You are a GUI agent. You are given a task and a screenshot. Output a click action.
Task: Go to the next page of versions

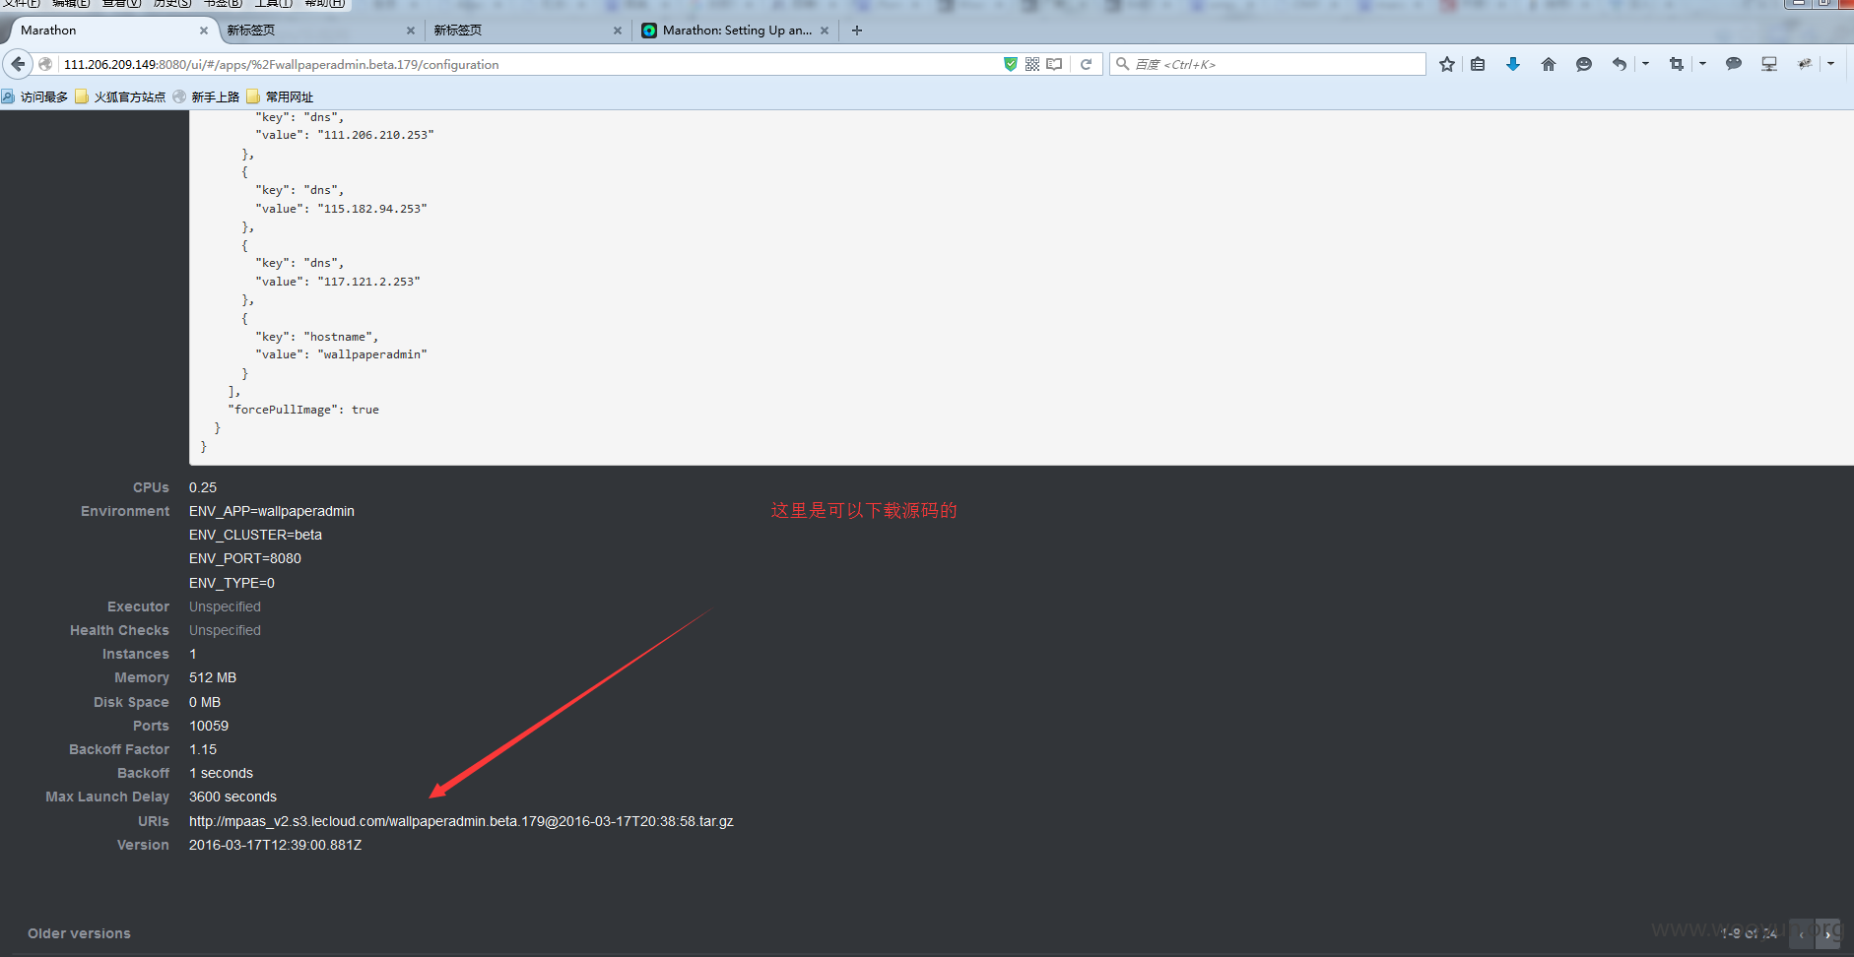tap(1827, 934)
